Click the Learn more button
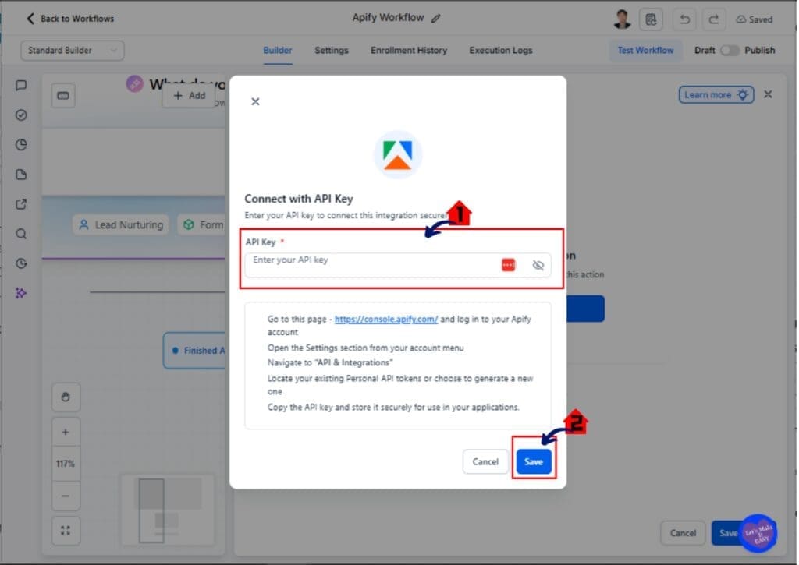 [x=716, y=94]
